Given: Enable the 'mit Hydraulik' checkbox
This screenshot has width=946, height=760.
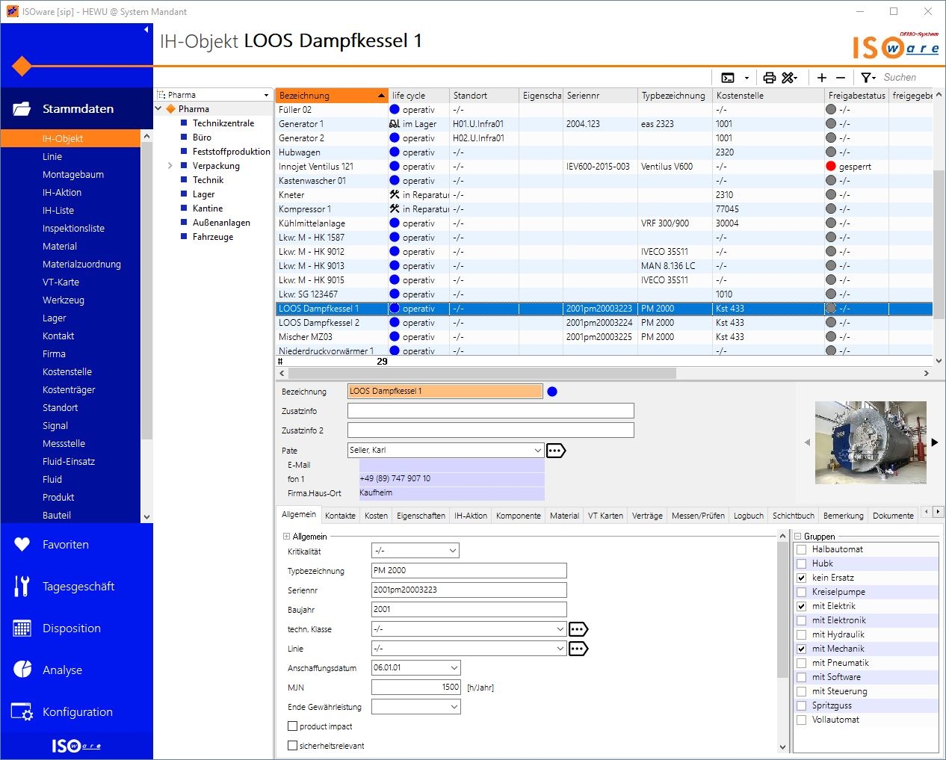Looking at the screenshot, I should [x=802, y=634].
